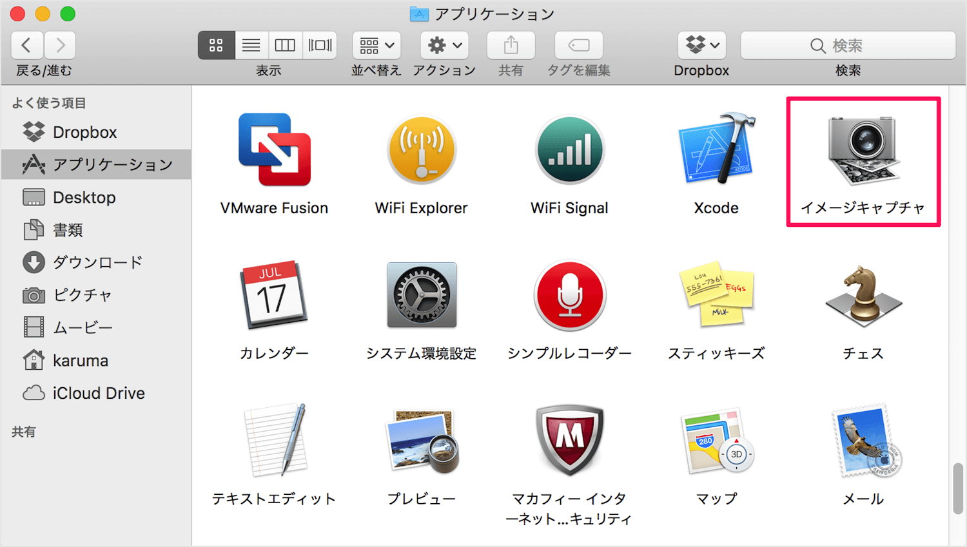
Task: Open the 並べ替え arrange dropdown
Action: (x=376, y=45)
